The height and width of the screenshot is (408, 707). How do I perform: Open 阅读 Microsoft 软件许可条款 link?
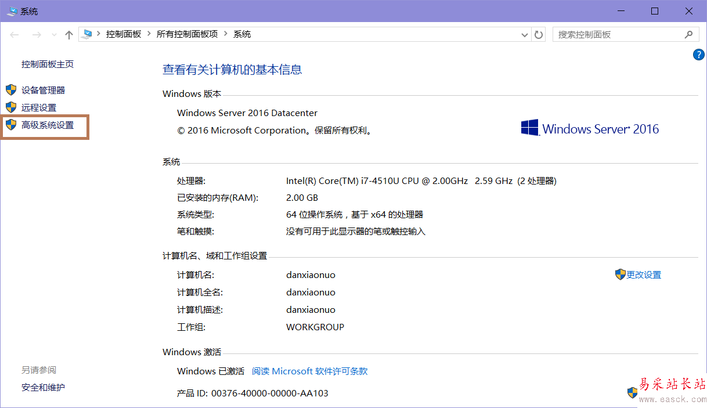coord(310,371)
